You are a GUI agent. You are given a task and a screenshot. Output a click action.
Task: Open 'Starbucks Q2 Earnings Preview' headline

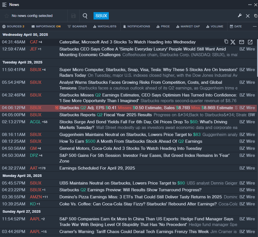(x=131, y=190)
